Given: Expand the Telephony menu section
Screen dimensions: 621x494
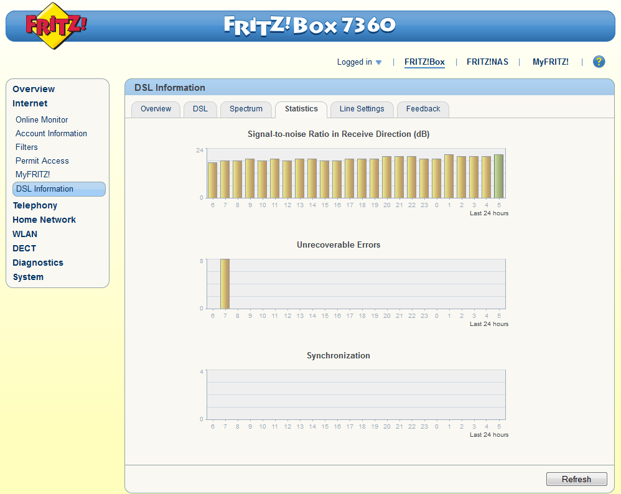Looking at the screenshot, I should click(35, 205).
